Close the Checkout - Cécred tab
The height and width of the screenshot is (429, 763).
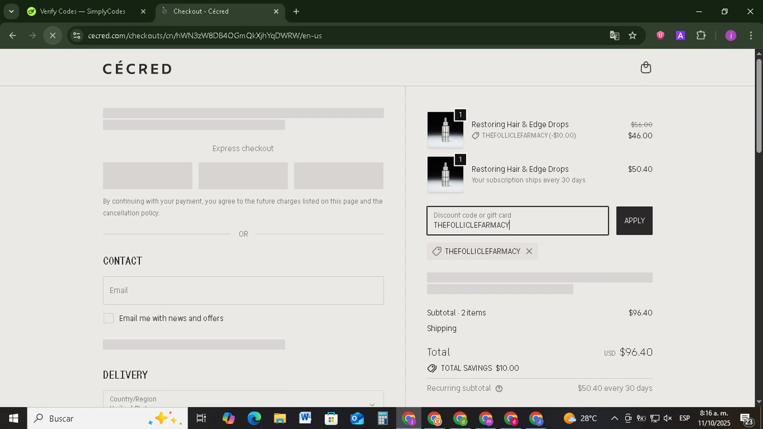point(276,11)
